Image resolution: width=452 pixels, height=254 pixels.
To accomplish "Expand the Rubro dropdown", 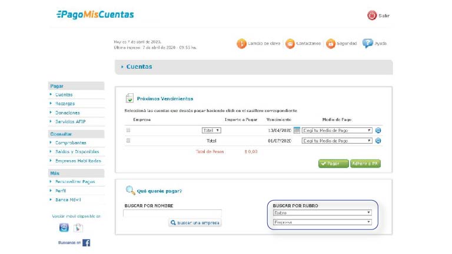I will (x=322, y=213).
